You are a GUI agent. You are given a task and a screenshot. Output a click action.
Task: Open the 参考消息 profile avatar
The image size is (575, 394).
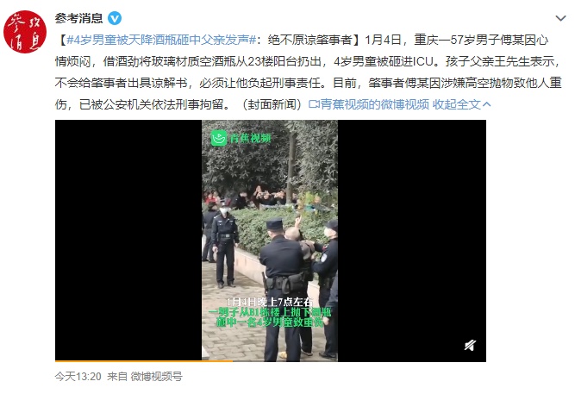[x=25, y=32]
